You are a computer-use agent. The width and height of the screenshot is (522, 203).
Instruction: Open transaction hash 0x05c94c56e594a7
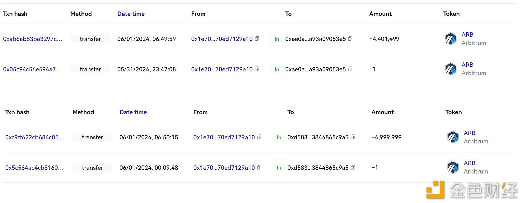click(32, 69)
